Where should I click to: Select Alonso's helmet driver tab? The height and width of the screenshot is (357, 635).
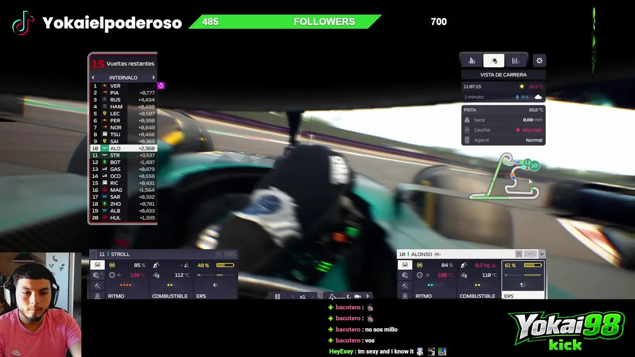pyautogui.click(x=405, y=275)
